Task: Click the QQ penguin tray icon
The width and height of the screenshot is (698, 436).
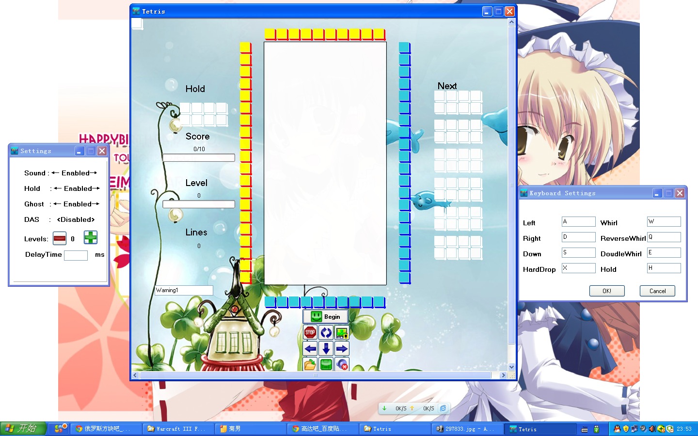Action: (617, 429)
